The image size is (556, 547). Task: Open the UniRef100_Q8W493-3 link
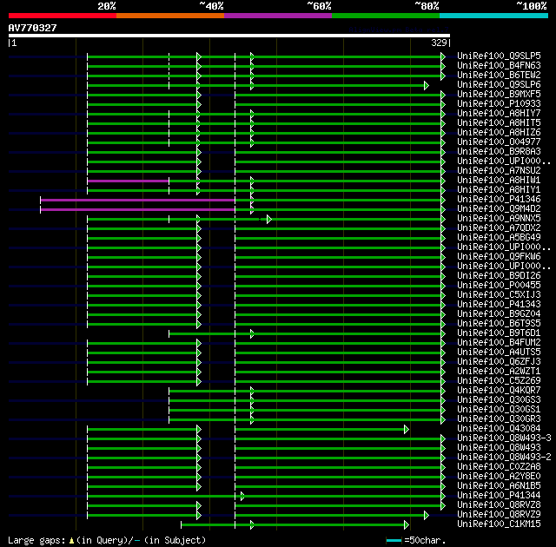[x=504, y=438]
